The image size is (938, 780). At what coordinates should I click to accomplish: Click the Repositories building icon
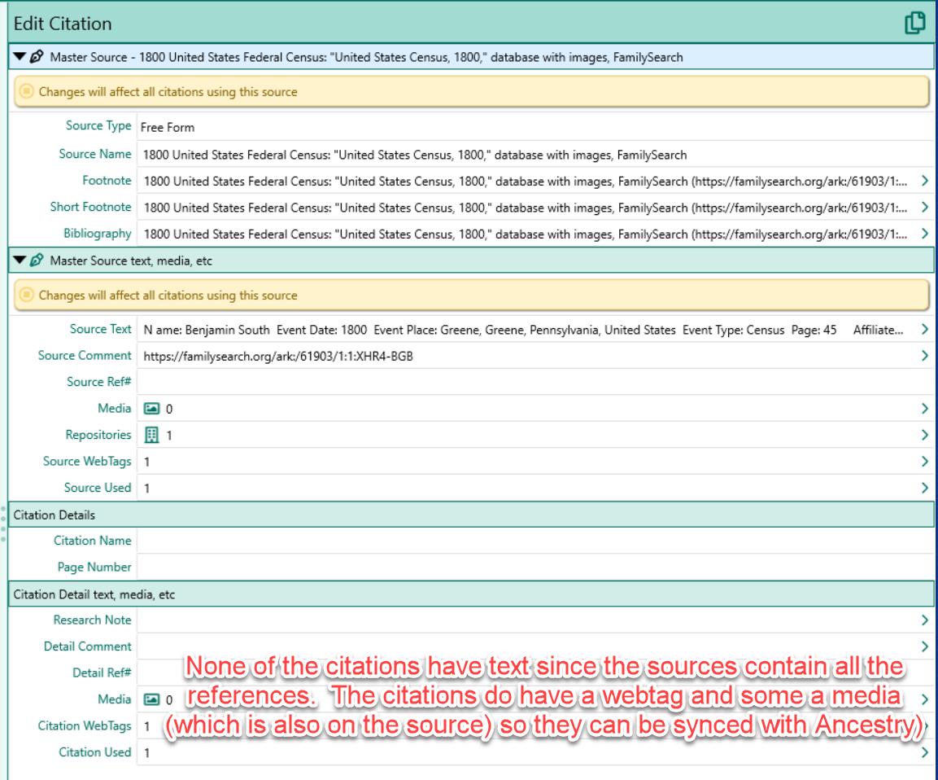click(152, 436)
